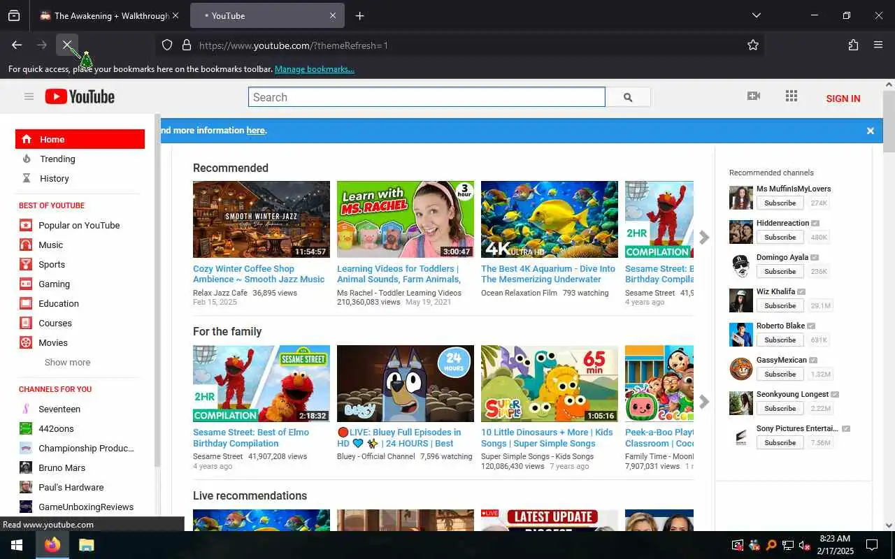Click the Courses icon in sidebar
Viewport: 895px width, 559px height.
26,323
